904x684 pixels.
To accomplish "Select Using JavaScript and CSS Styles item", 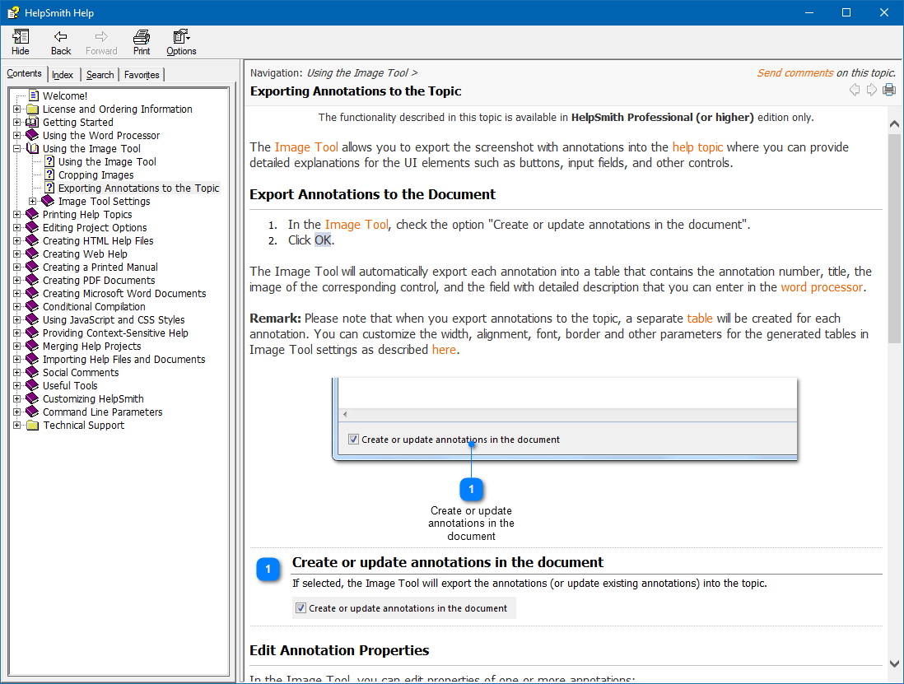I will (x=114, y=320).
